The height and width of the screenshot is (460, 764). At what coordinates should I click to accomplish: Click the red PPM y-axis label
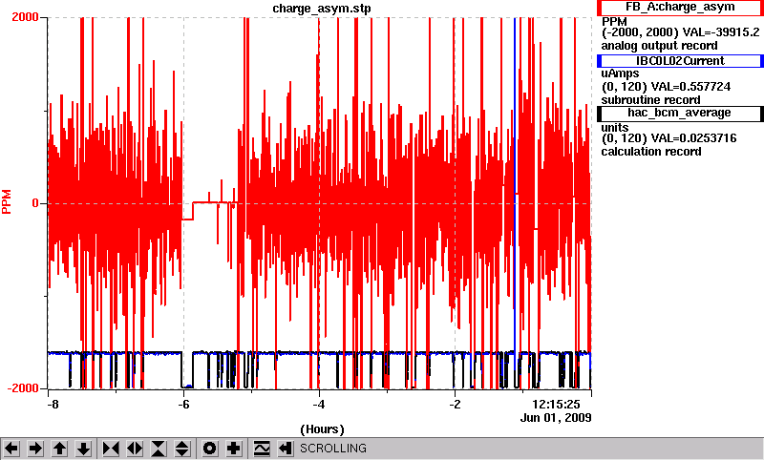pos(7,202)
